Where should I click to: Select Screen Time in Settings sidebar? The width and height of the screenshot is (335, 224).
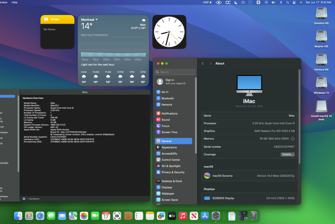pyautogui.click(x=174, y=132)
